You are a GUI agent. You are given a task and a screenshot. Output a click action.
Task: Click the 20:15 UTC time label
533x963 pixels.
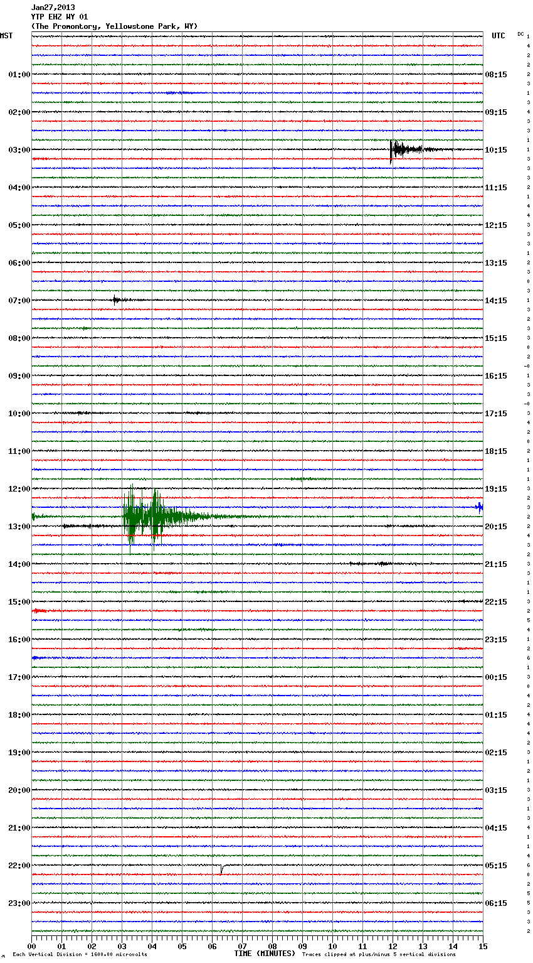click(496, 527)
